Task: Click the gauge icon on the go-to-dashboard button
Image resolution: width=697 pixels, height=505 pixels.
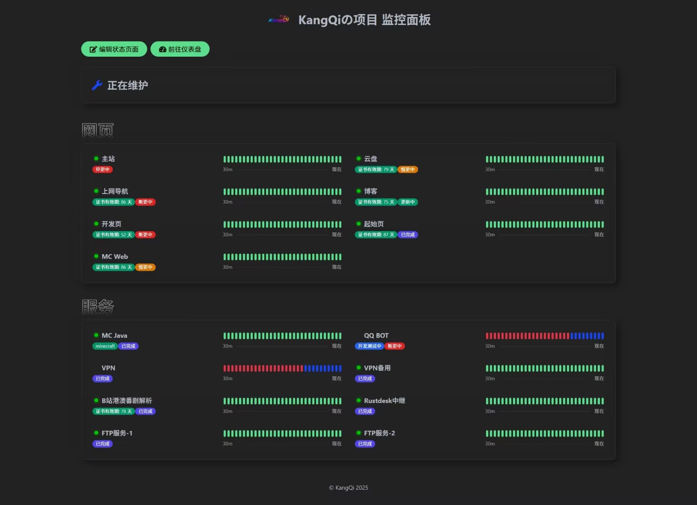Action: pyautogui.click(x=162, y=49)
